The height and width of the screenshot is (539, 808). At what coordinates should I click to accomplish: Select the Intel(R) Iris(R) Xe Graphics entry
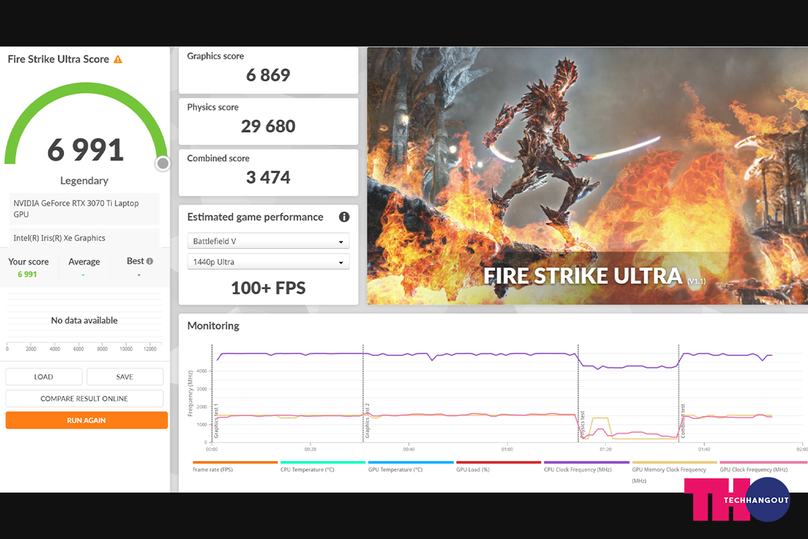click(84, 238)
